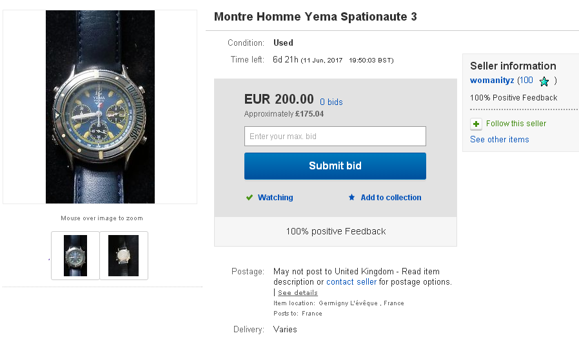Select the front-view watch thumbnail
The width and height of the screenshot is (579, 340).
coord(75,256)
